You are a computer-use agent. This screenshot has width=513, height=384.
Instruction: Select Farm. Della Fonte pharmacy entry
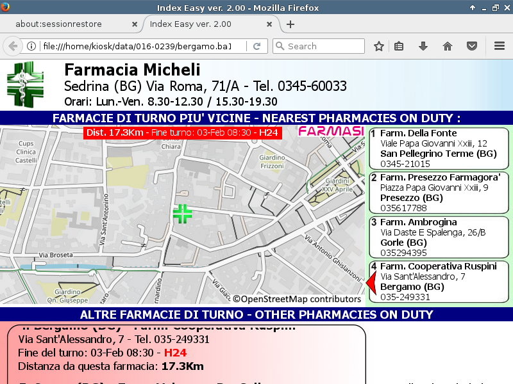439,148
